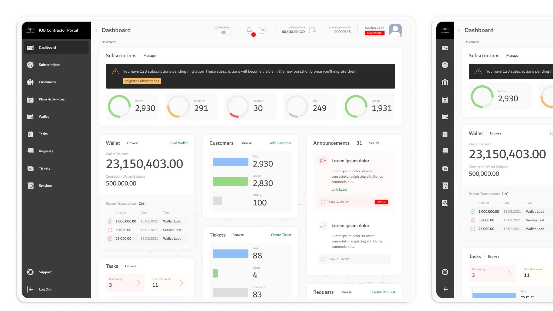This screenshot has width=553, height=311.
Task: Collapse the sidebar using left arrow
Action: [x=96, y=30]
